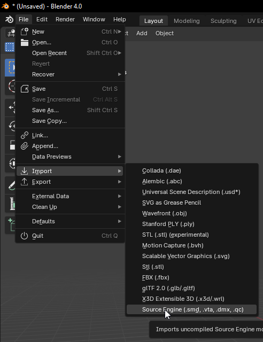Switch to the Layout workspace tab
Image resolution: width=263 pixels, height=342 pixels.
[153, 21]
